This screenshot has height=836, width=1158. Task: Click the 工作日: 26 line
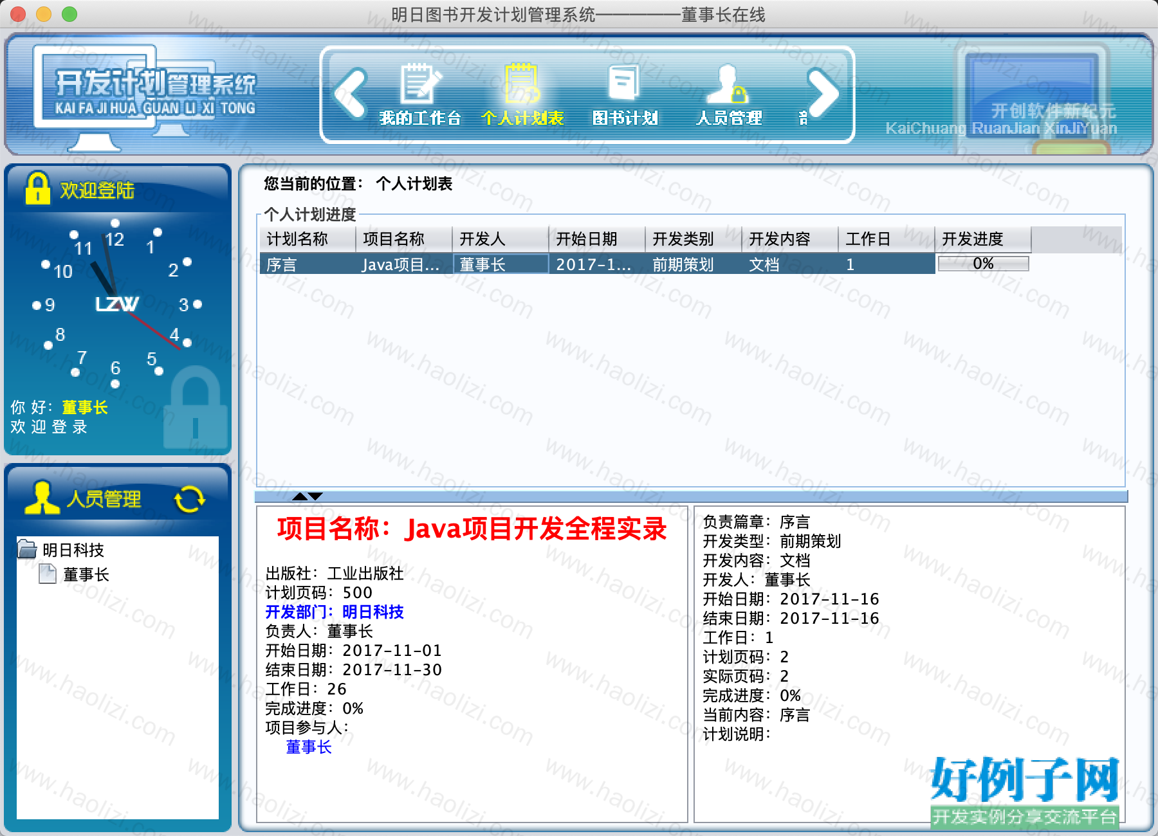coord(306,689)
